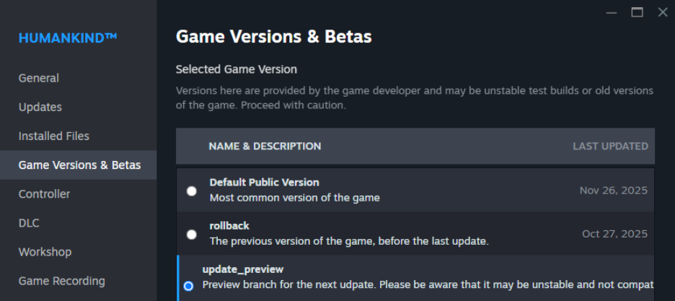Screen dimensions: 675x301
Task: Open the Workshop section
Action: point(45,252)
